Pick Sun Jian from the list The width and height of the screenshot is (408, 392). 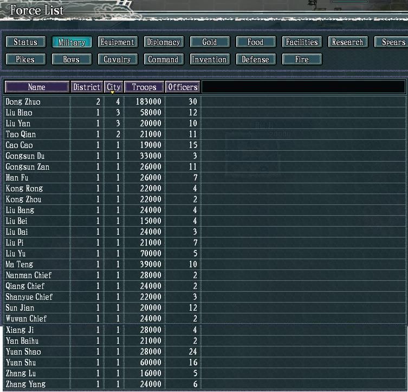20,308
